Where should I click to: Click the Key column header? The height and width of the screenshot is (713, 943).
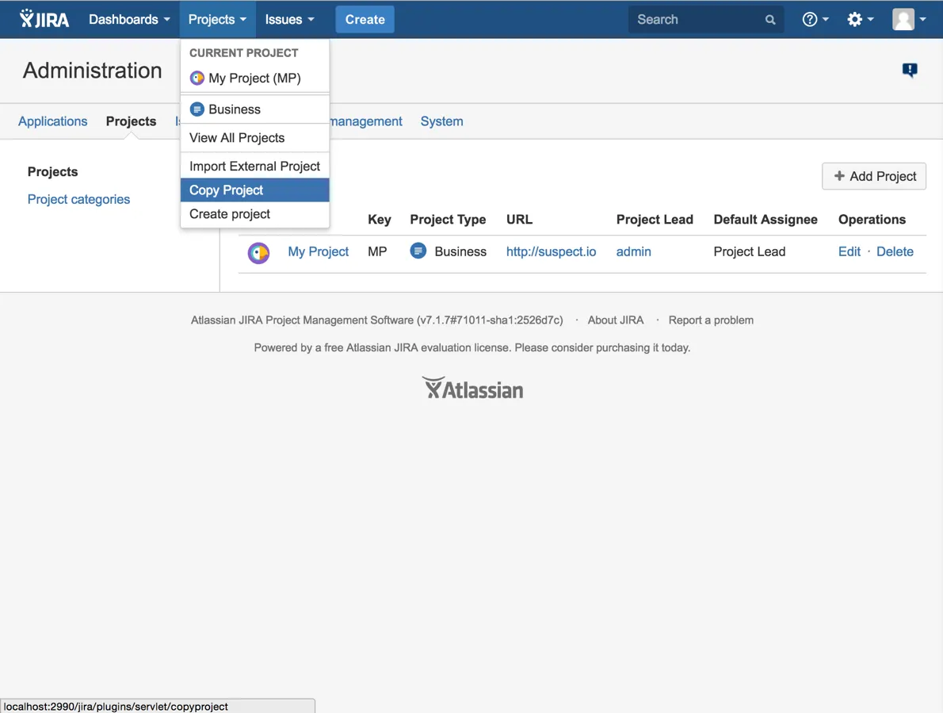[x=380, y=220]
